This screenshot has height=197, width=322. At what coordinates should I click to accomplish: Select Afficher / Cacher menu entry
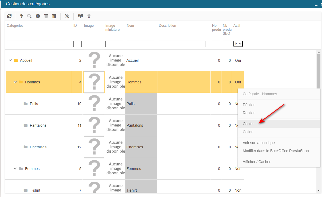point(256,162)
